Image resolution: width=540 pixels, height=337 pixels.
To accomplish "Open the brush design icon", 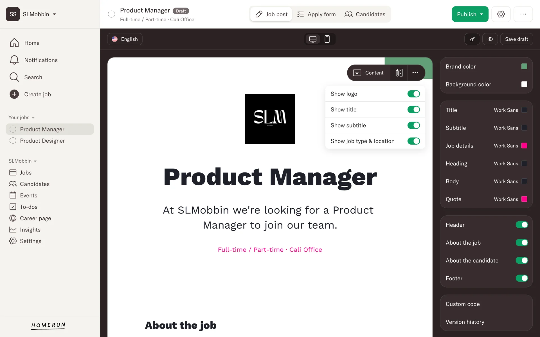I will [472, 39].
